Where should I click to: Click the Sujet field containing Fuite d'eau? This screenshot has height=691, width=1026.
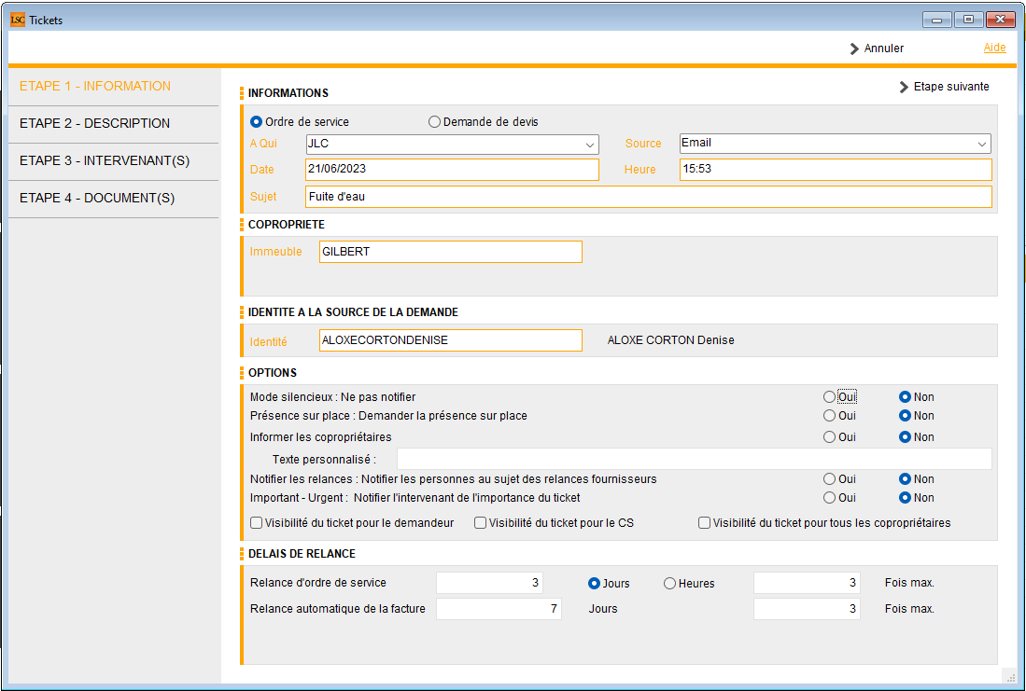tap(649, 197)
